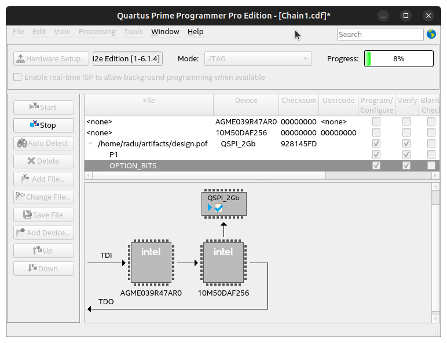This screenshot has width=447, height=343.
Task: Toggle Verify checkbox for P1 row
Action: click(406, 154)
